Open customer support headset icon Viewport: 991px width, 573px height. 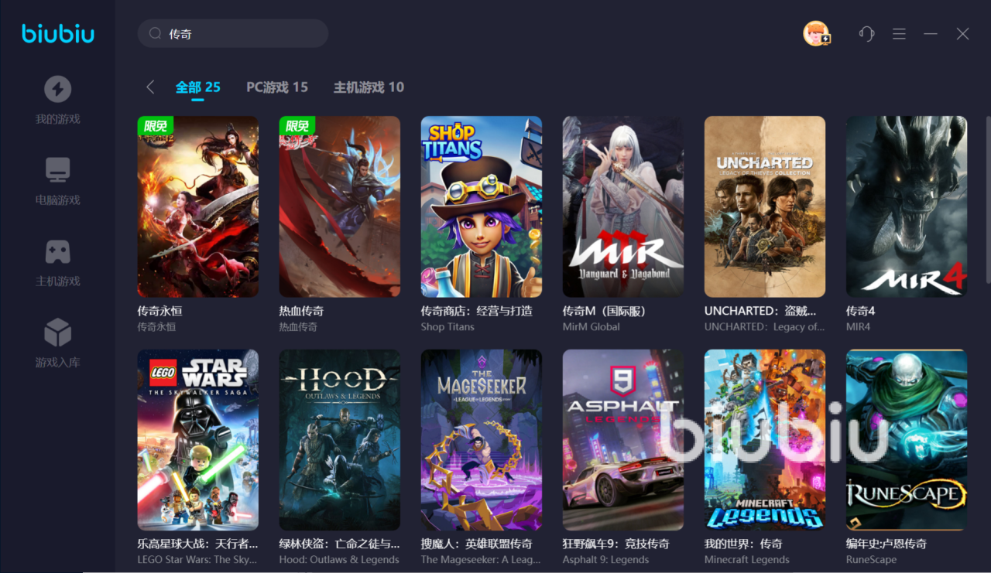click(866, 34)
